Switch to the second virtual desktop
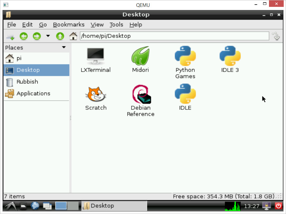This screenshot has height=214, width=286. click(x=73, y=206)
